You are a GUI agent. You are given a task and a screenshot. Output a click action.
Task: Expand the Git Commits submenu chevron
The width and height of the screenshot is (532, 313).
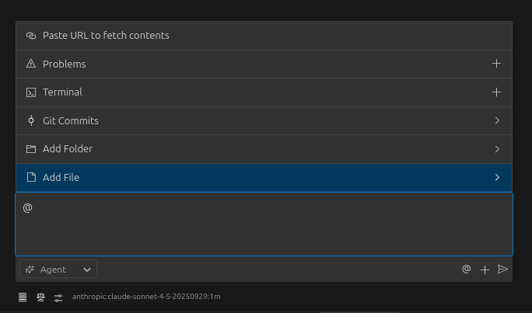tap(497, 120)
